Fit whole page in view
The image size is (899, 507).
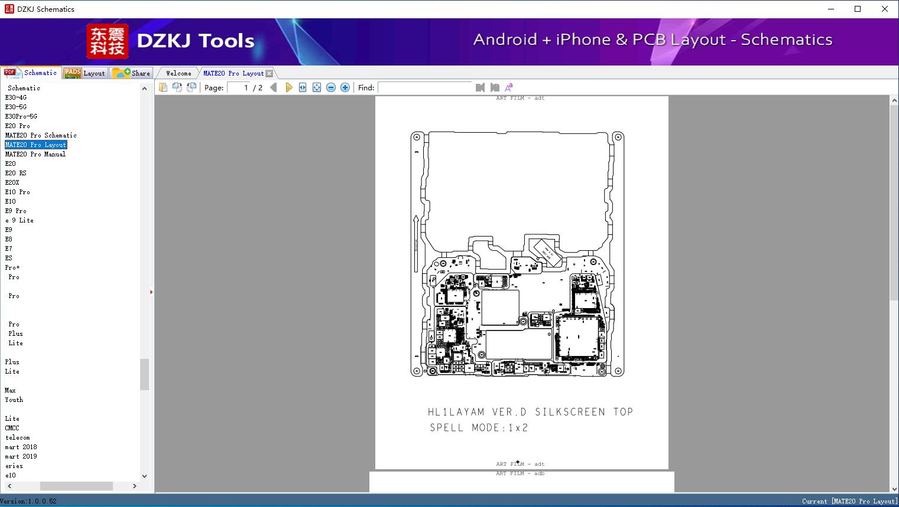point(317,87)
